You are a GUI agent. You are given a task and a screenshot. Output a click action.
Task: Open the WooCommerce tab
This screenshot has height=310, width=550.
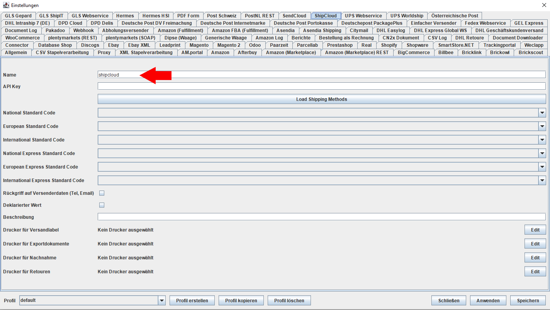(22, 38)
